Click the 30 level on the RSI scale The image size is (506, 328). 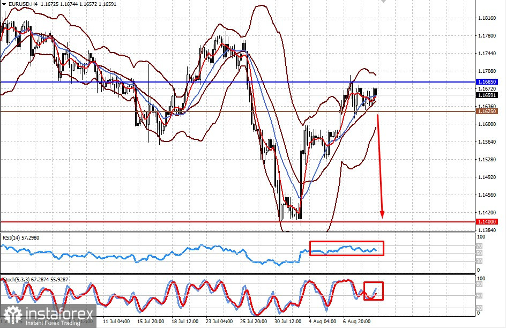tap(480, 261)
